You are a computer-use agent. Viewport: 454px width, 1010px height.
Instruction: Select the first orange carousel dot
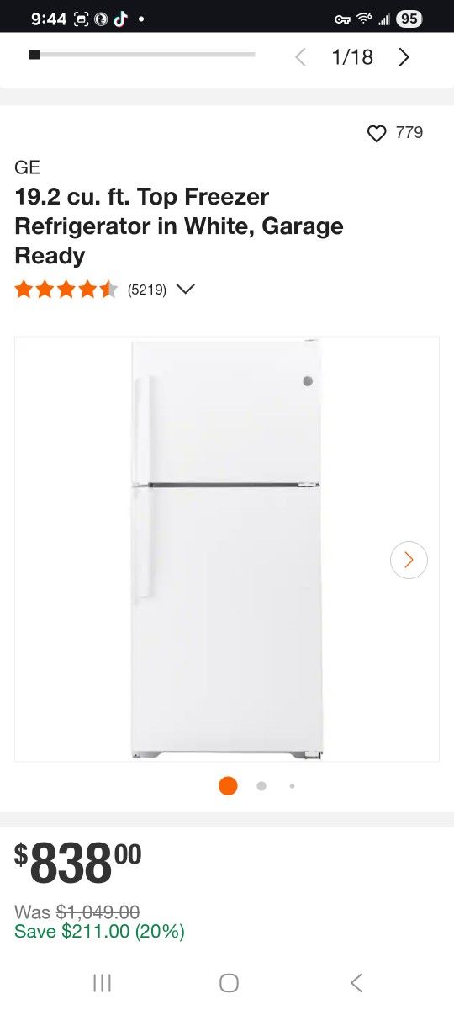[x=228, y=785]
